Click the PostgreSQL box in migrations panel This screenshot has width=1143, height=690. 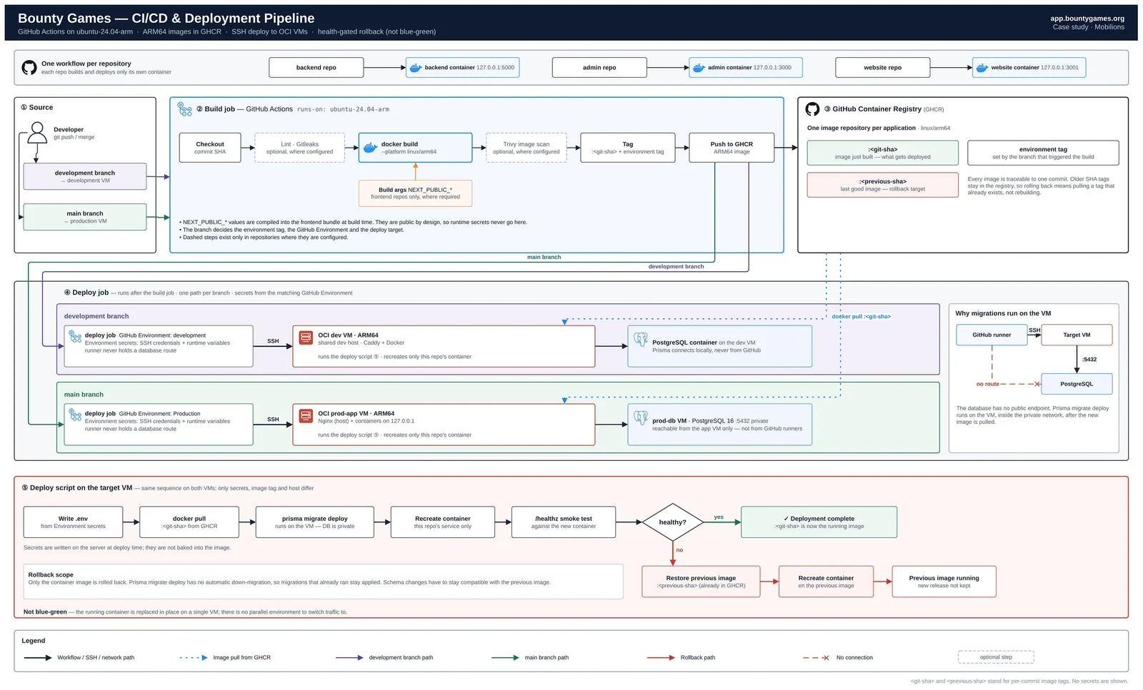pyautogui.click(x=1077, y=384)
